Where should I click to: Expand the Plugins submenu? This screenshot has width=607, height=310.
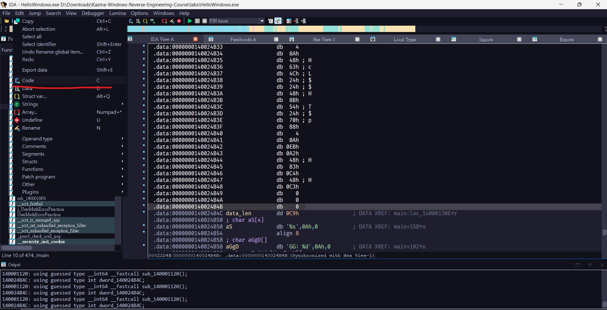click(x=70, y=192)
